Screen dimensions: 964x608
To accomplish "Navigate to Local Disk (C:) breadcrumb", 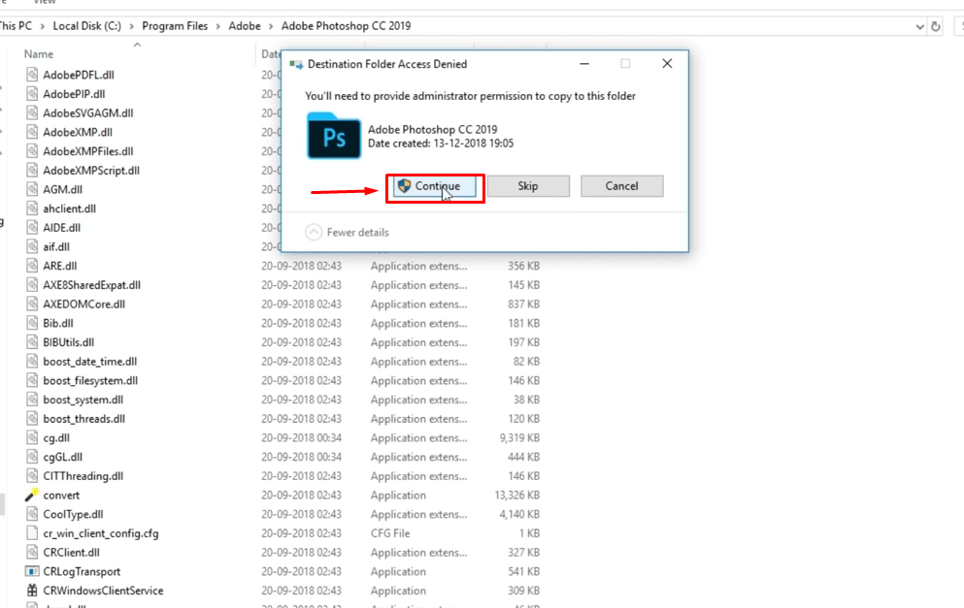I will 86,26.
